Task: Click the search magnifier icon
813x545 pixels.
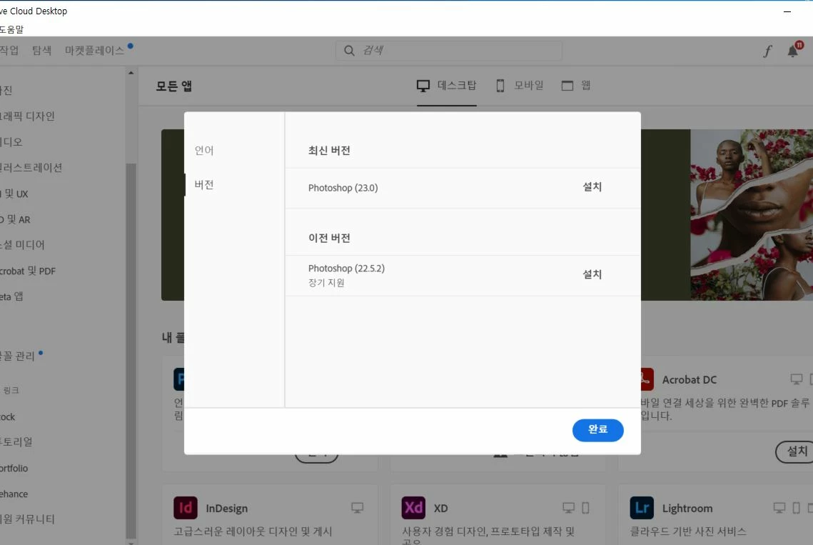Action: (350, 50)
